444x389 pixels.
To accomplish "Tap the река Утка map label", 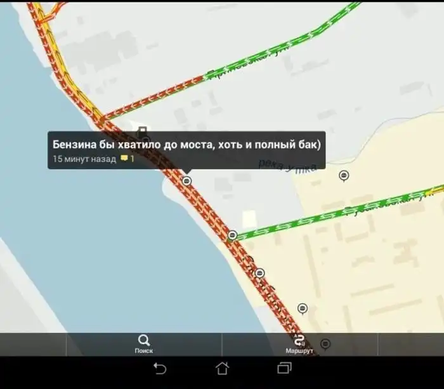I will [x=288, y=166].
